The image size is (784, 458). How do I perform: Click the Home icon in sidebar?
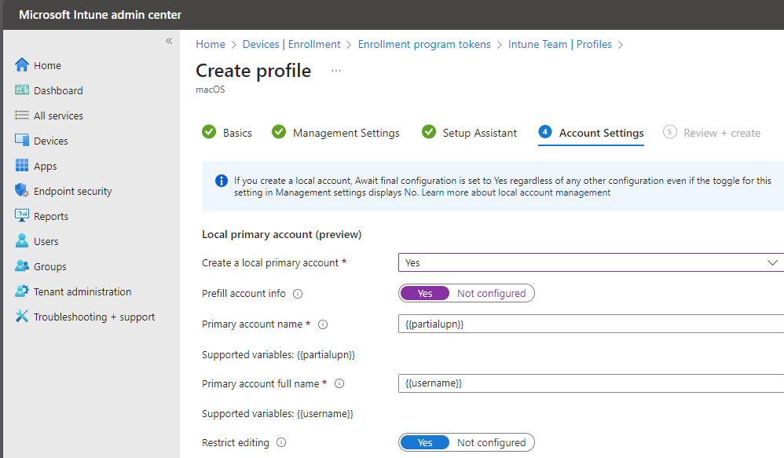(x=22, y=65)
